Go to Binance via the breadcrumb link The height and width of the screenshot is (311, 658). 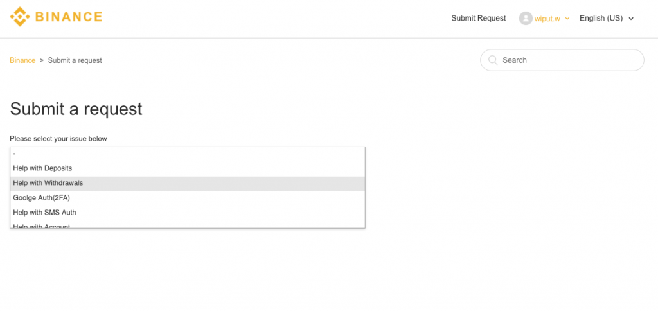[22, 60]
